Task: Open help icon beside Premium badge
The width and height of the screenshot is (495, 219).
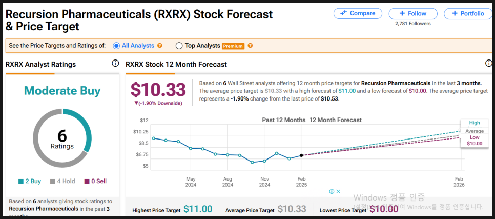Action: coord(250,46)
